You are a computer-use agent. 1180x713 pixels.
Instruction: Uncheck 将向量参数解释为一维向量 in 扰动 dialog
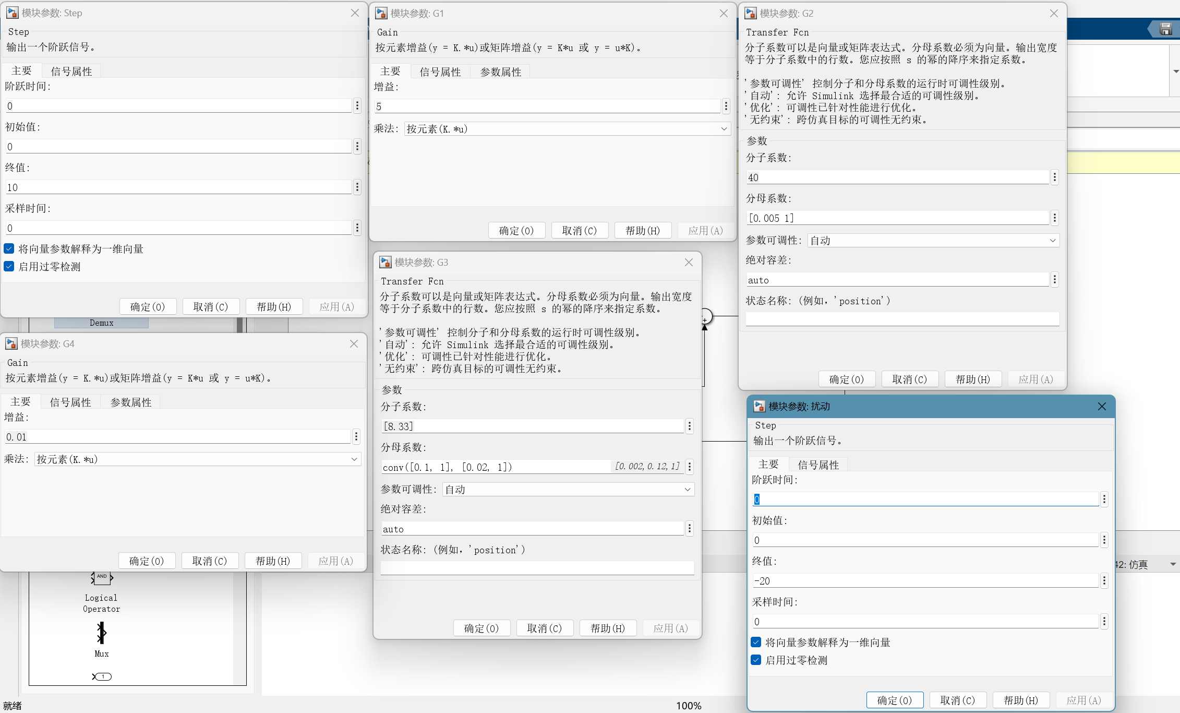756,643
